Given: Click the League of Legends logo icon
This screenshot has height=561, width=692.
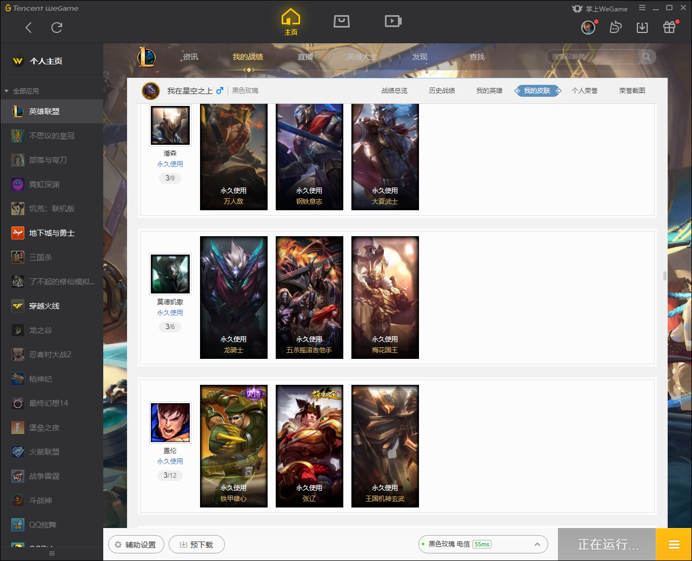Looking at the screenshot, I should point(147,57).
